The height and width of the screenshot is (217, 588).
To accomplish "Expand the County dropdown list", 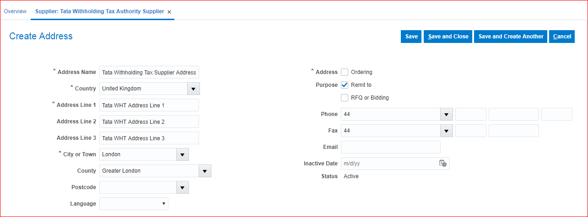I will coord(205,171).
